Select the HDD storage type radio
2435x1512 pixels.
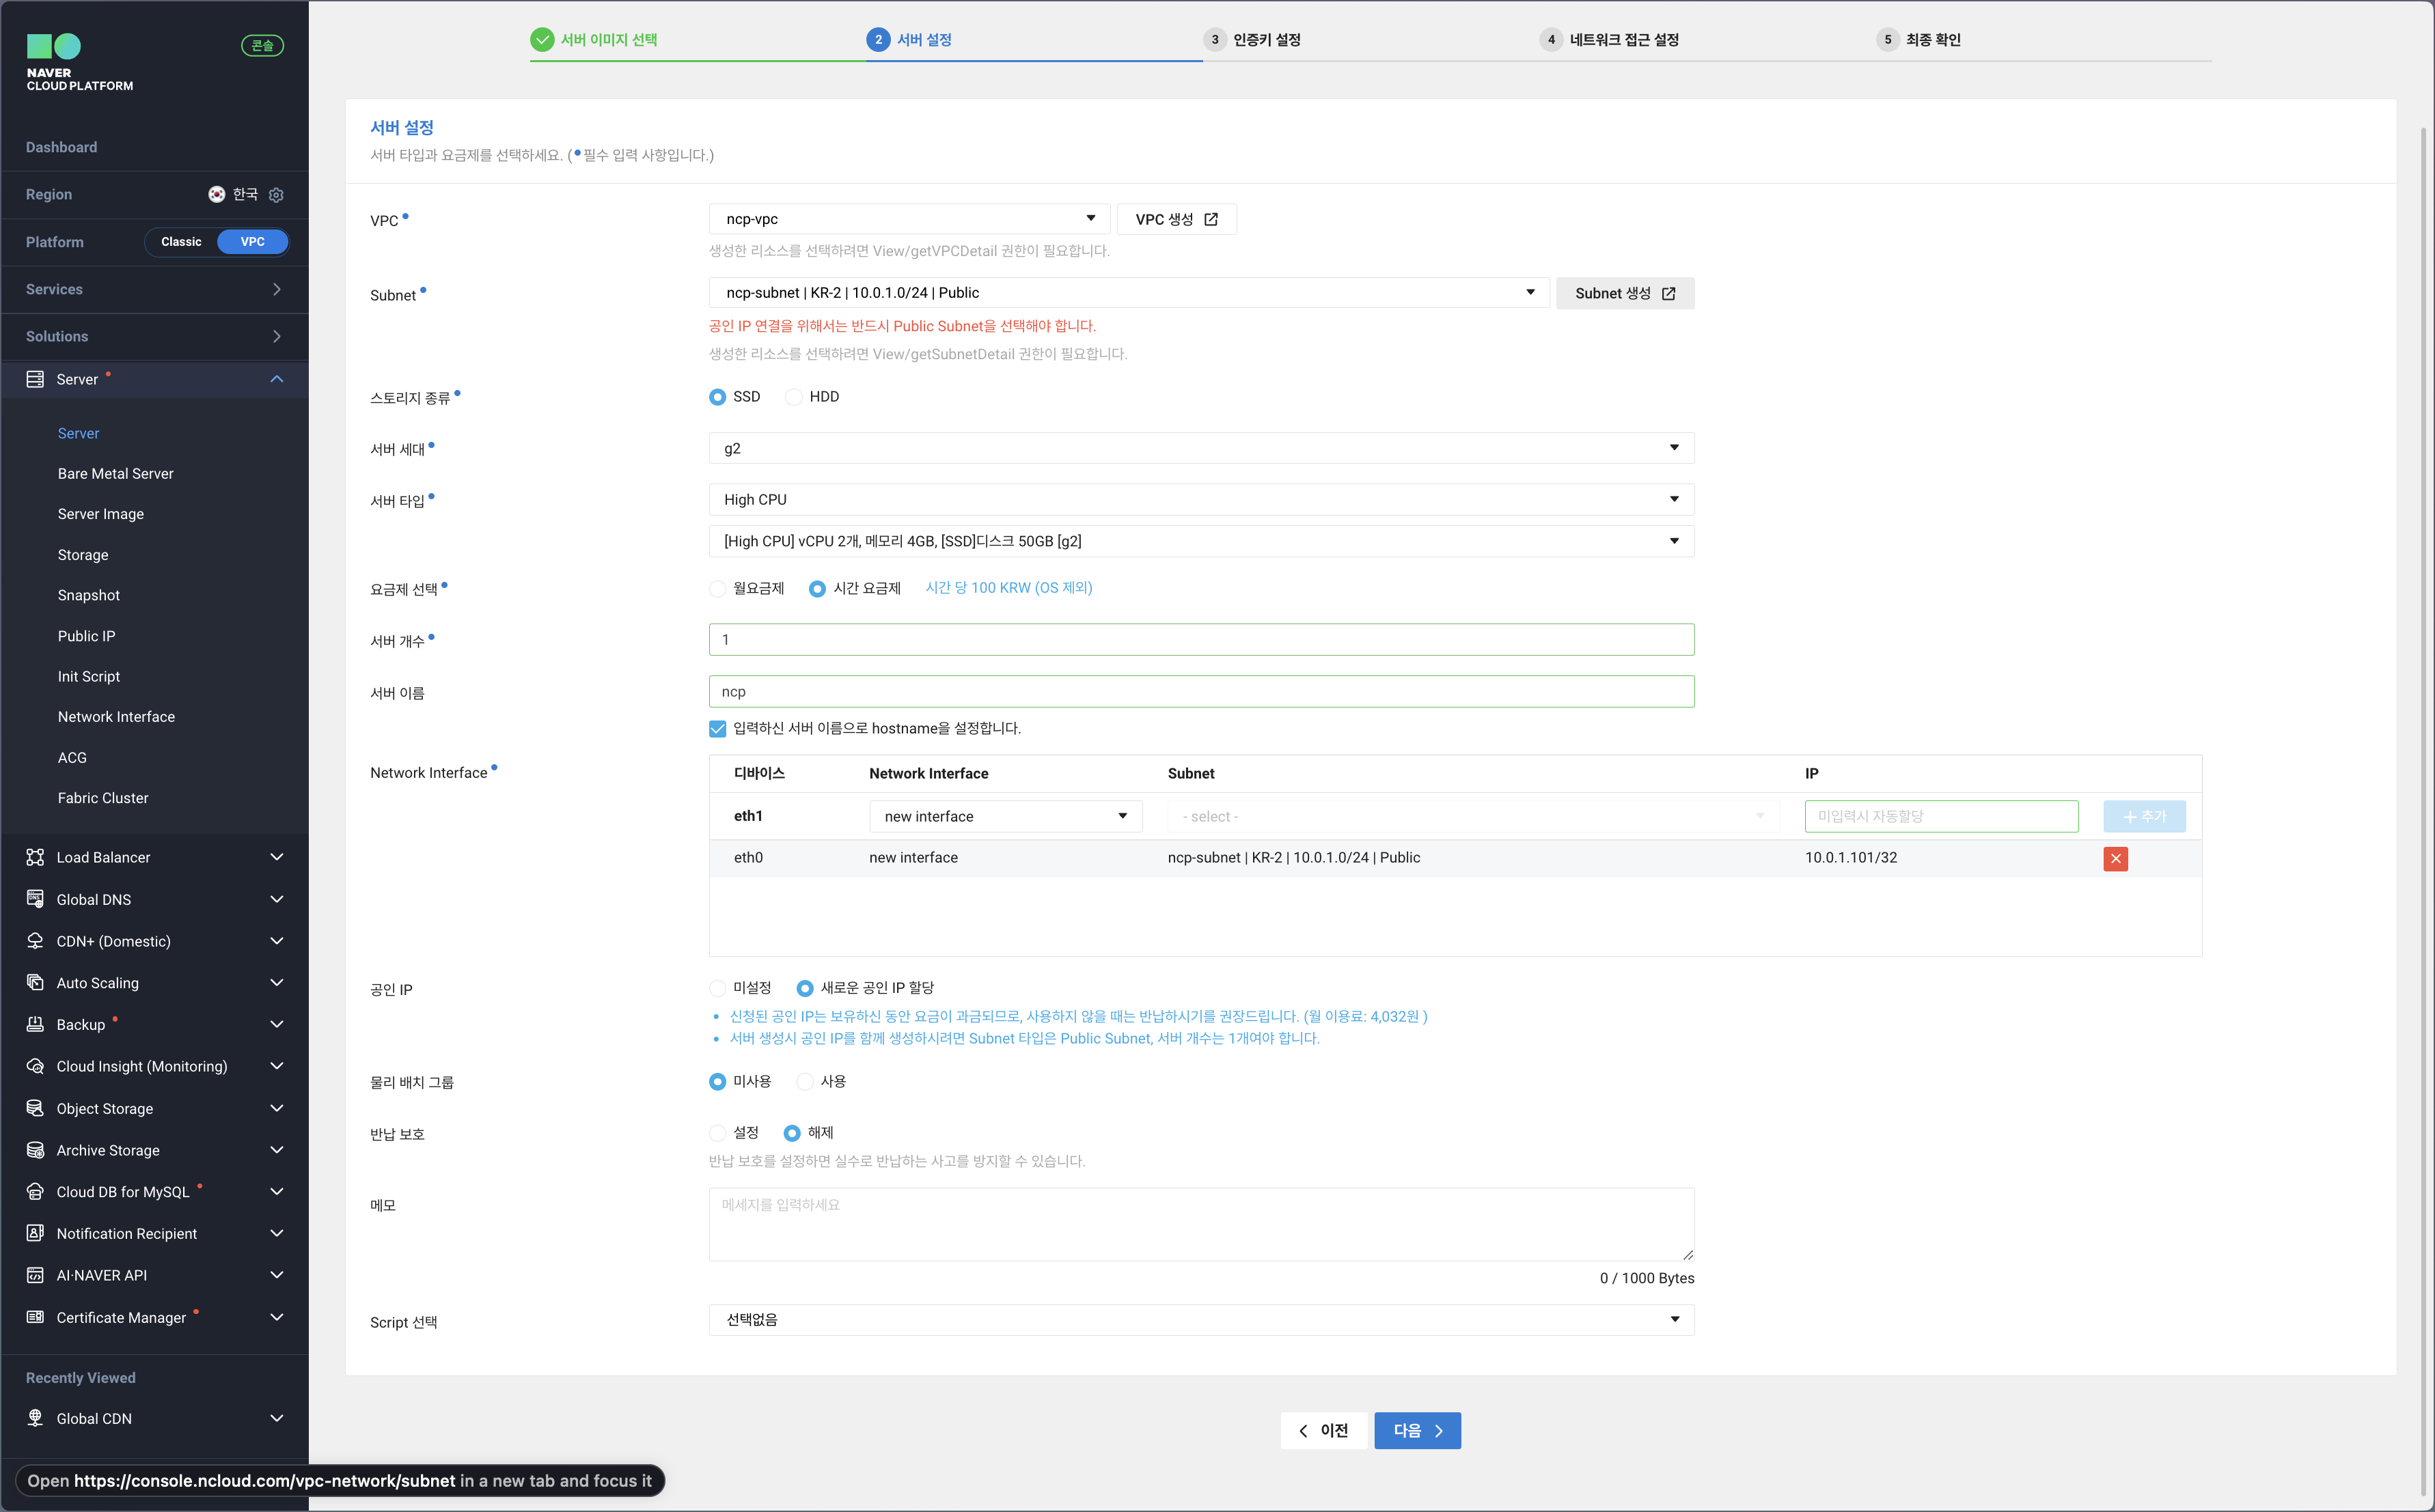pos(793,397)
